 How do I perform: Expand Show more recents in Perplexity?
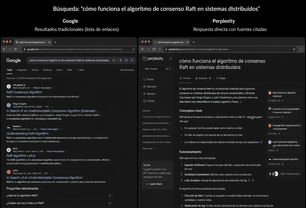[x=149, y=149]
